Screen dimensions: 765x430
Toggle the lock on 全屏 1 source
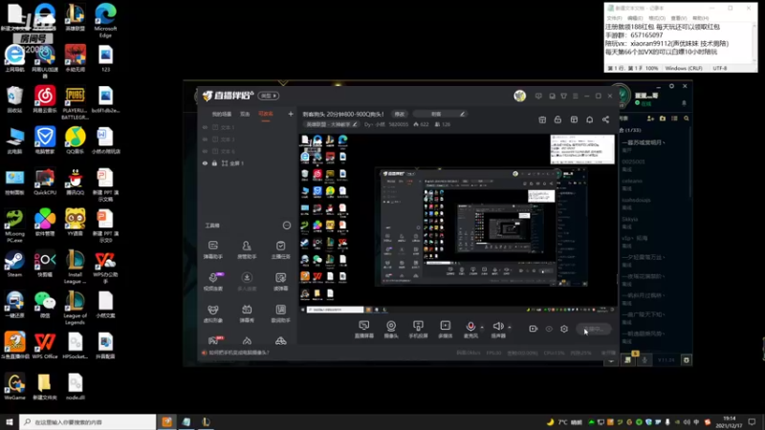point(214,163)
